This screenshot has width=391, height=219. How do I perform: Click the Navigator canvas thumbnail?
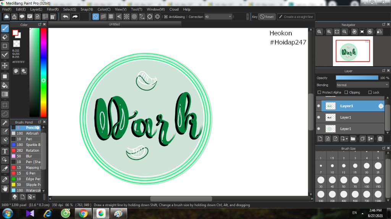(x=353, y=51)
